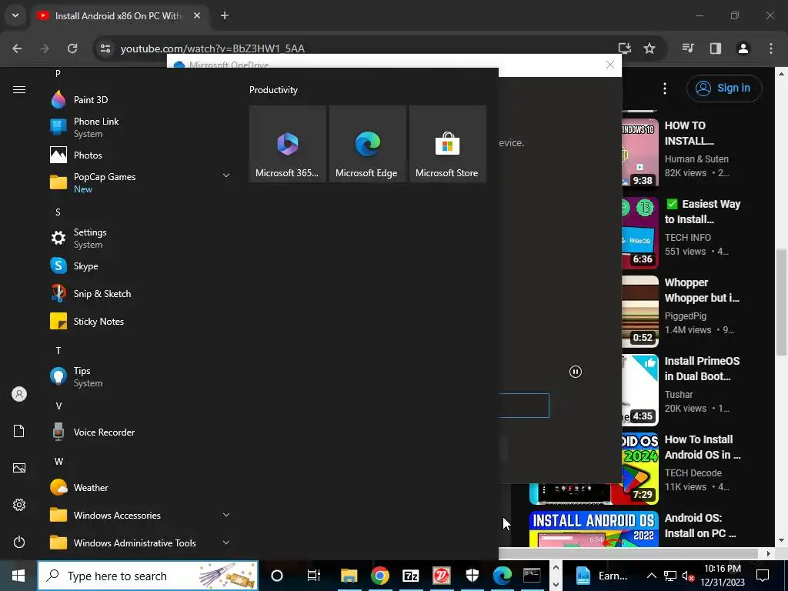
Task: Open Easiest Way to Install video
Action: click(x=703, y=212)
